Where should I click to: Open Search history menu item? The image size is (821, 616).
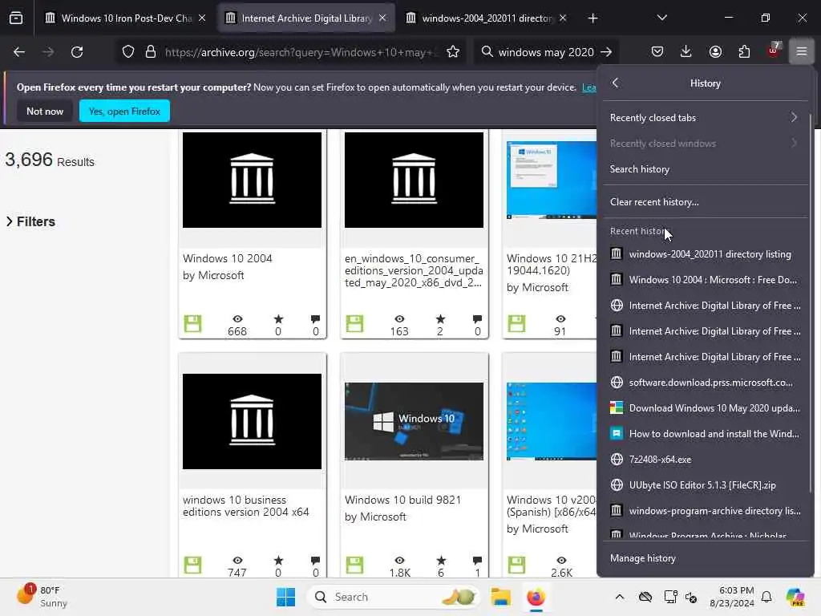(704, 169)
